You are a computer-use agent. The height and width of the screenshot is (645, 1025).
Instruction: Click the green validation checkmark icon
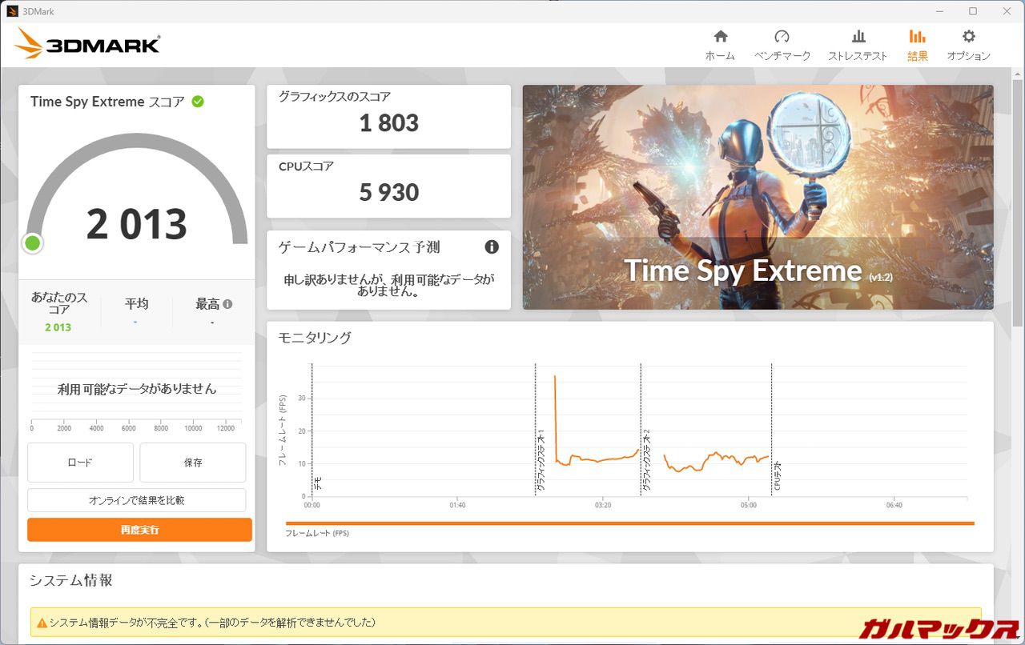(198, 102)
